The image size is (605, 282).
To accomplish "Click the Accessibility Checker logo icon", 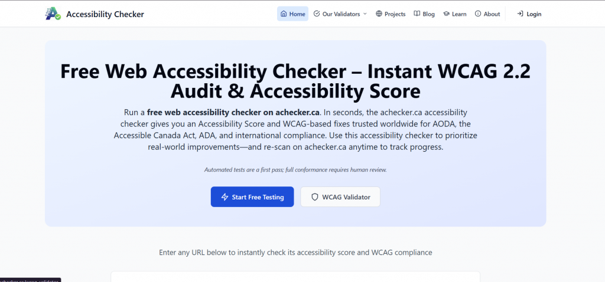I will point(53,14).
